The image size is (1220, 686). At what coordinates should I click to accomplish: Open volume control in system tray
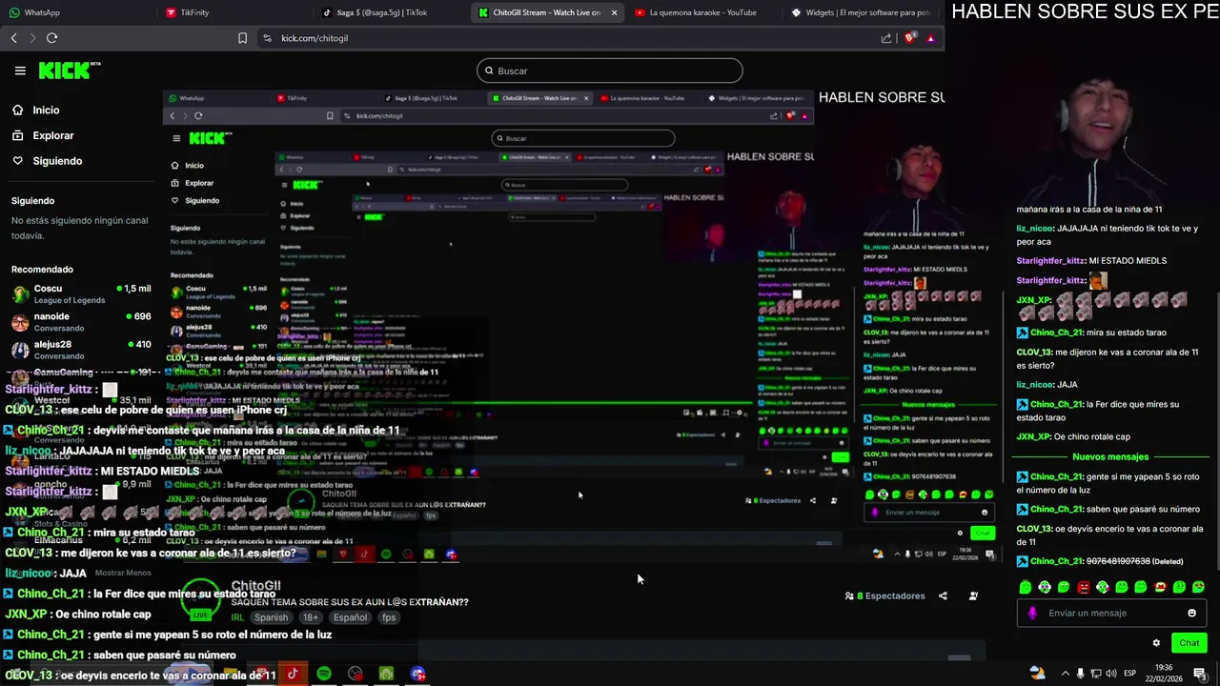(1110, 673)
